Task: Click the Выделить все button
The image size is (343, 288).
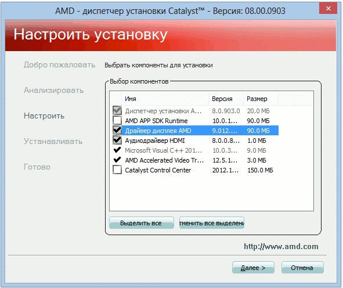Action: coord(141,223)
